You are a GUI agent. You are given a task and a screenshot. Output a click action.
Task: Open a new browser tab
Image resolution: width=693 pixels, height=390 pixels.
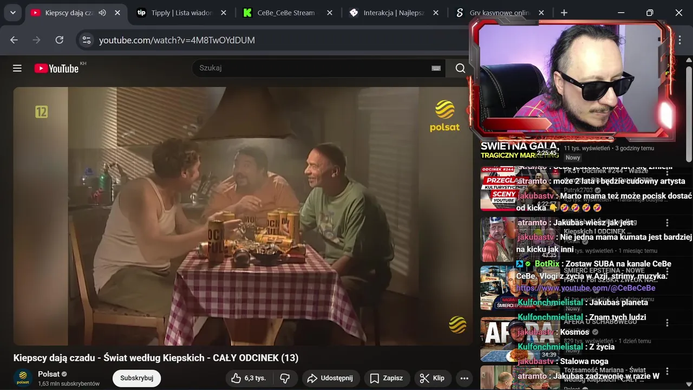point(564,12)
